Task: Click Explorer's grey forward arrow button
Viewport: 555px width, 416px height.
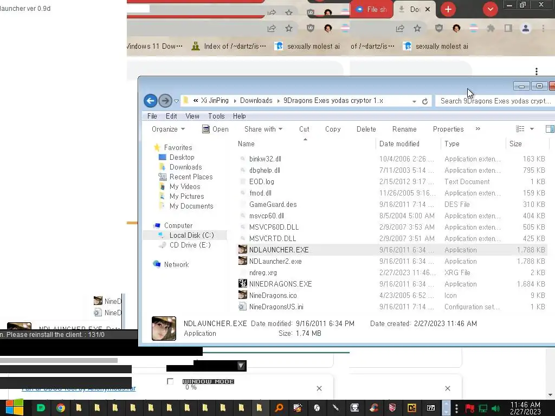Action: [165, 101]
